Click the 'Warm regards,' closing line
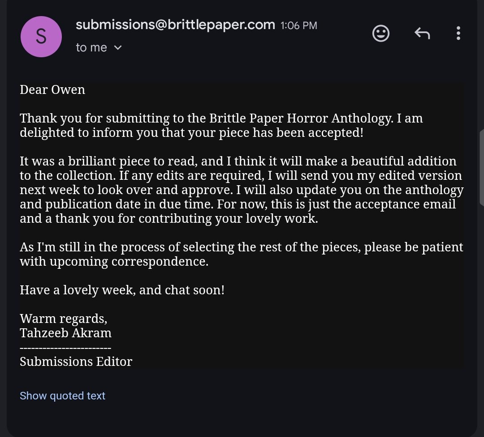This screenshot has height=437, width=484. (64, 318)
